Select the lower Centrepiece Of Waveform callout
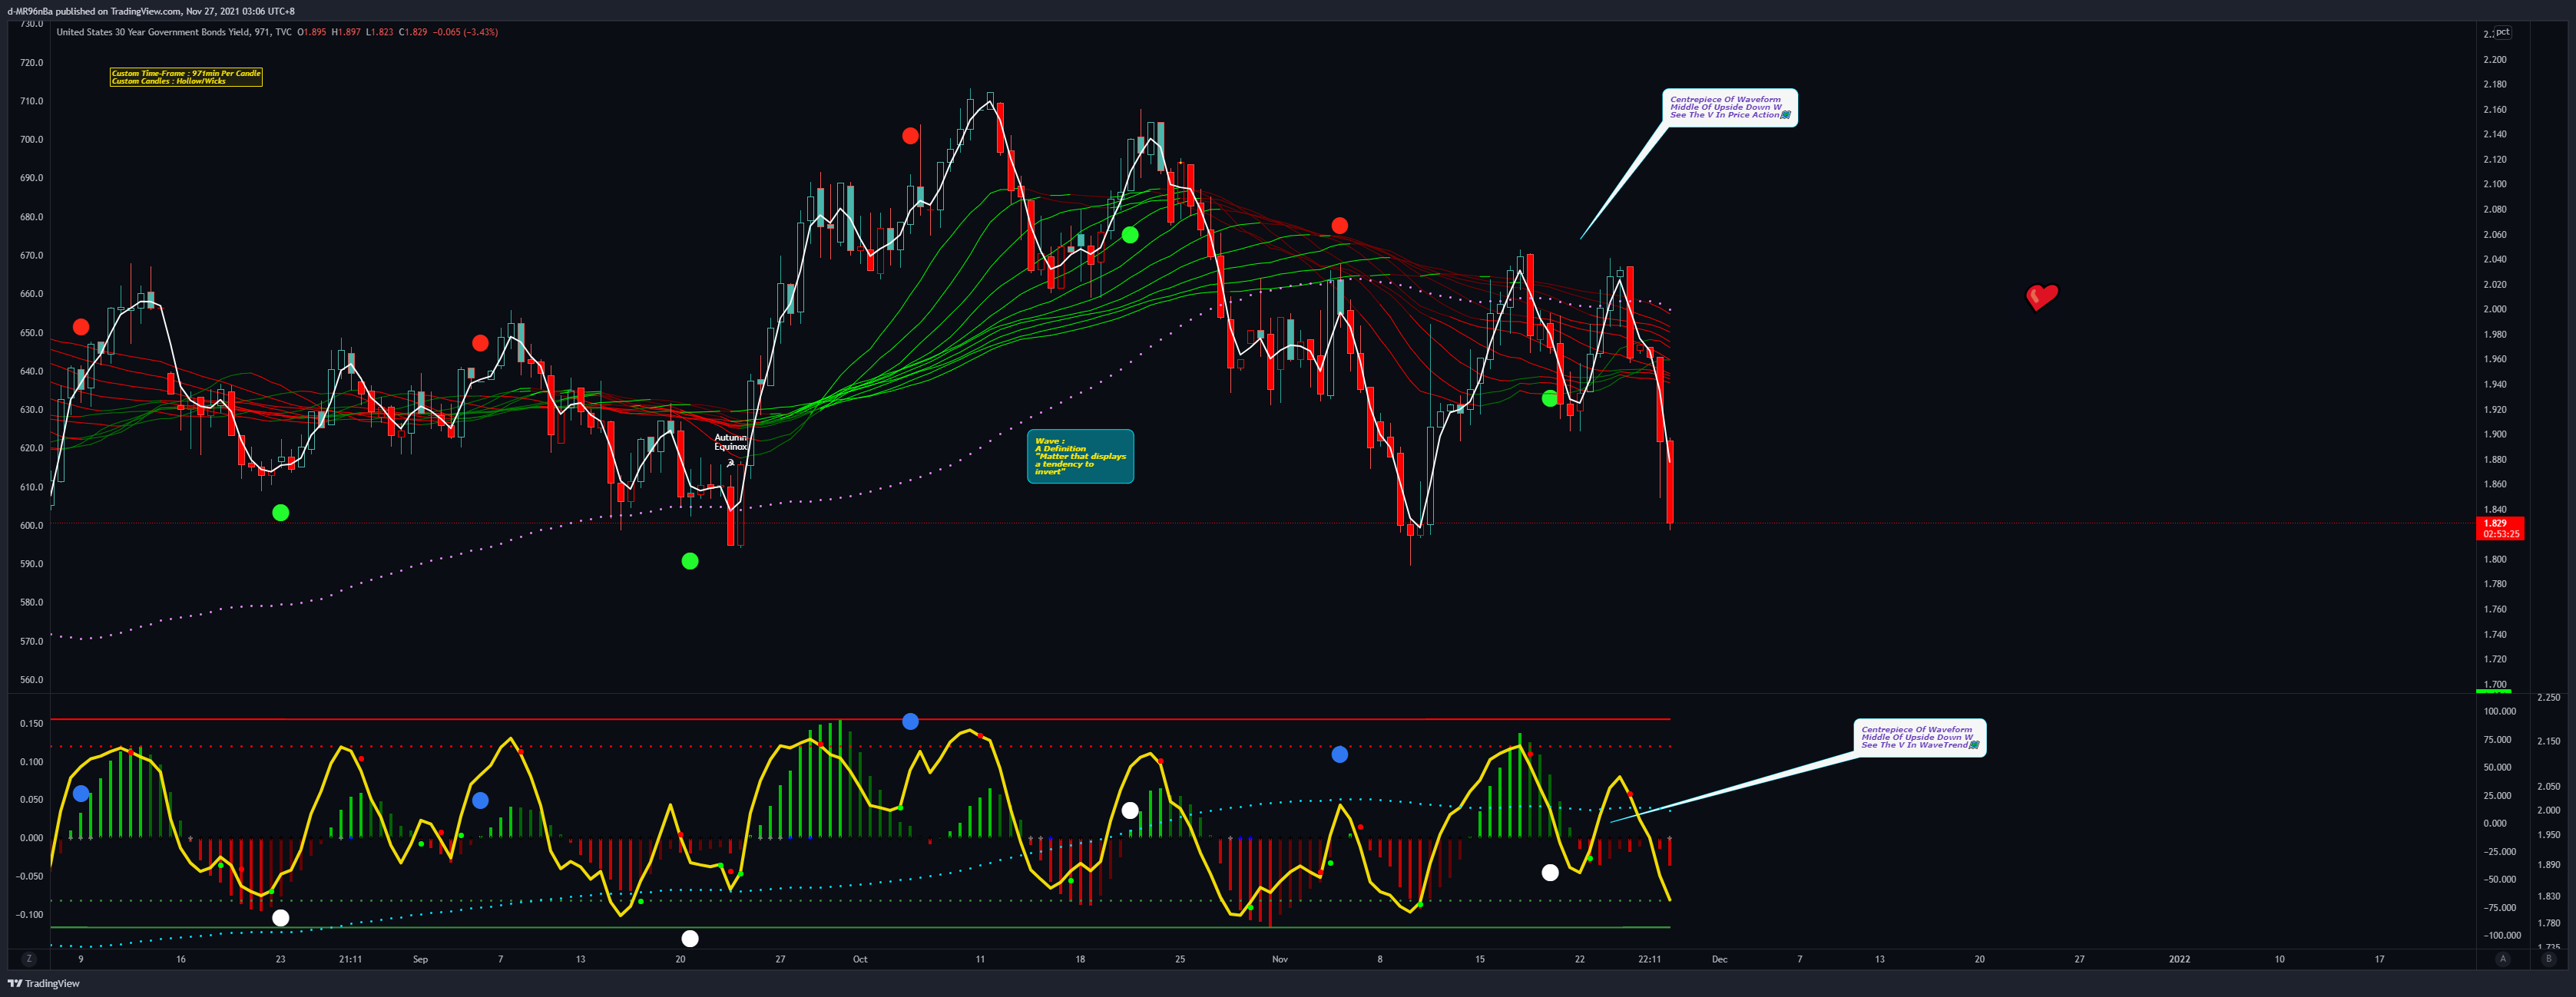2576x997 pixels. 1919,738
